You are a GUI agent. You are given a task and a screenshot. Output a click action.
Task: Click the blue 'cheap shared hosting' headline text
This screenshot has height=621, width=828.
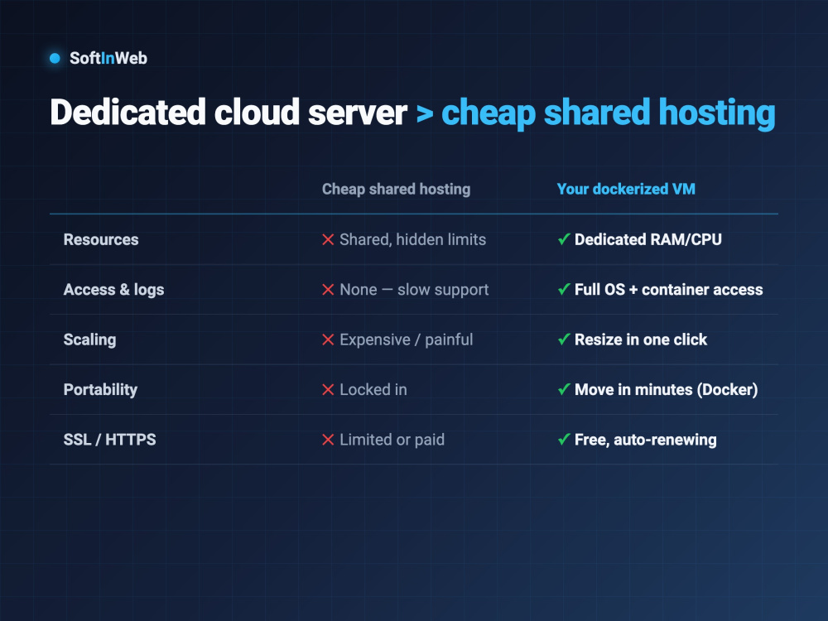(x=609, y=113)
